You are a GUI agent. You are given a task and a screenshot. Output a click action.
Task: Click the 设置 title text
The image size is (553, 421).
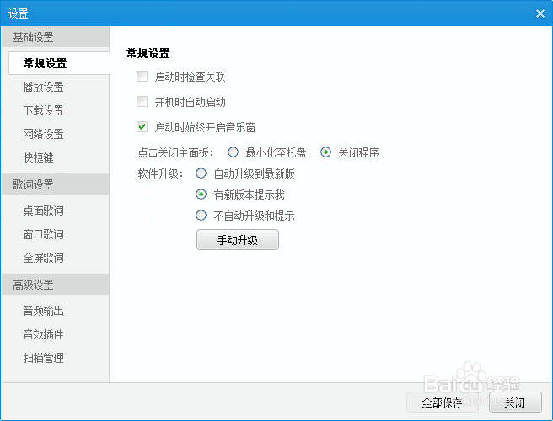pyautogui.click(x=18, y=13)
